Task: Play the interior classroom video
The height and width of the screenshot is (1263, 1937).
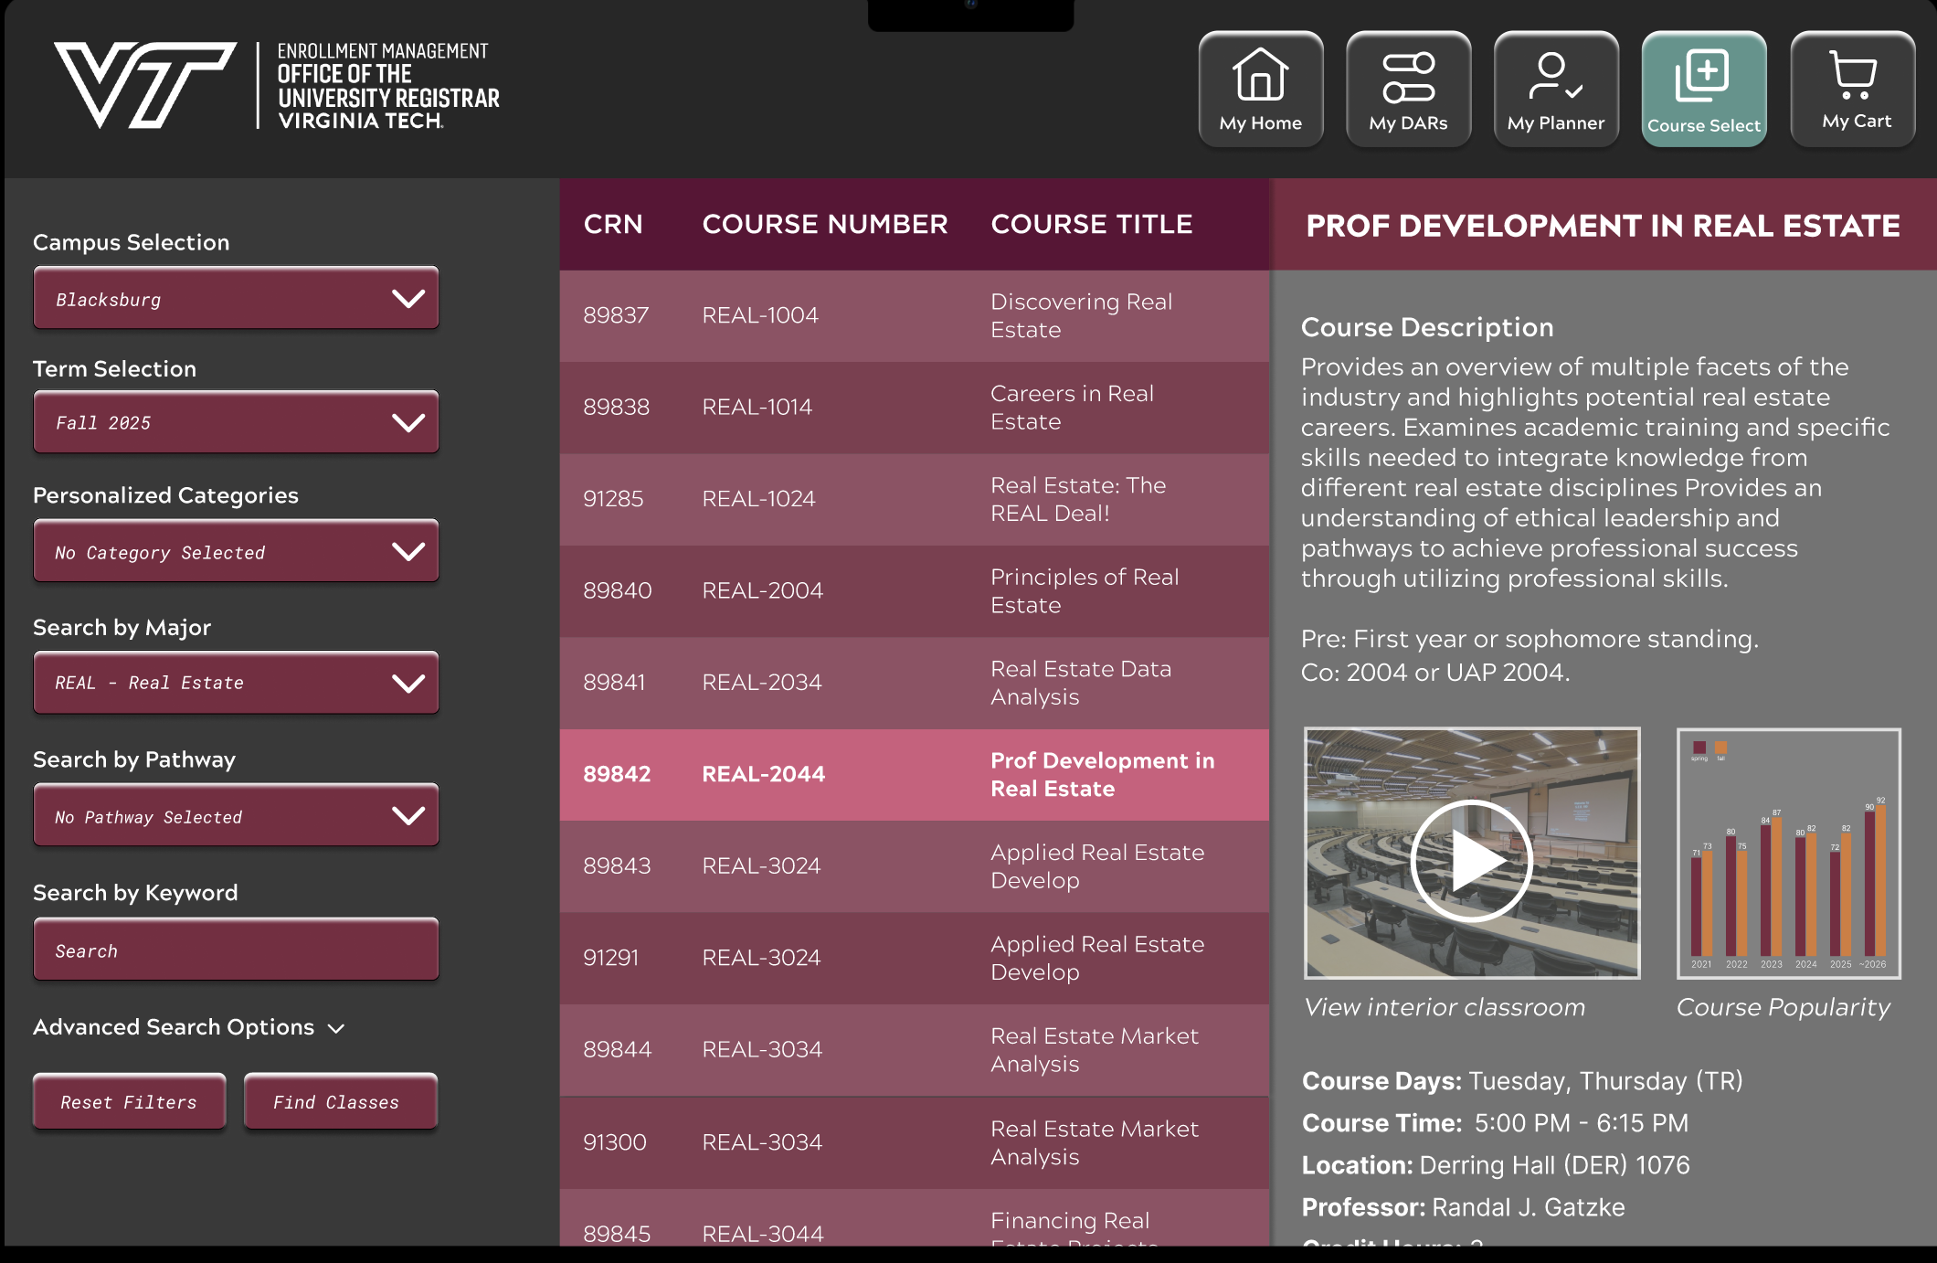Action: 1471,860
